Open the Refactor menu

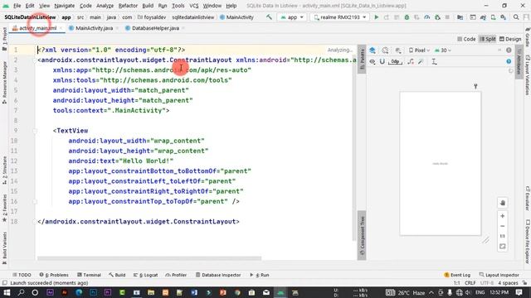click(128, 6)
